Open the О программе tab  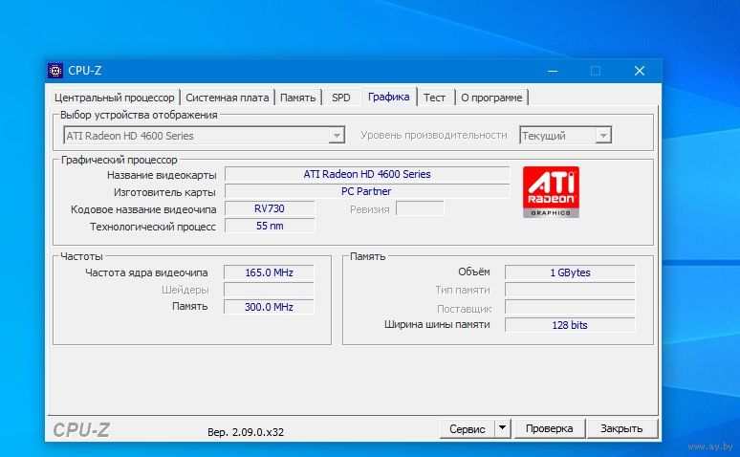(491, 98)
